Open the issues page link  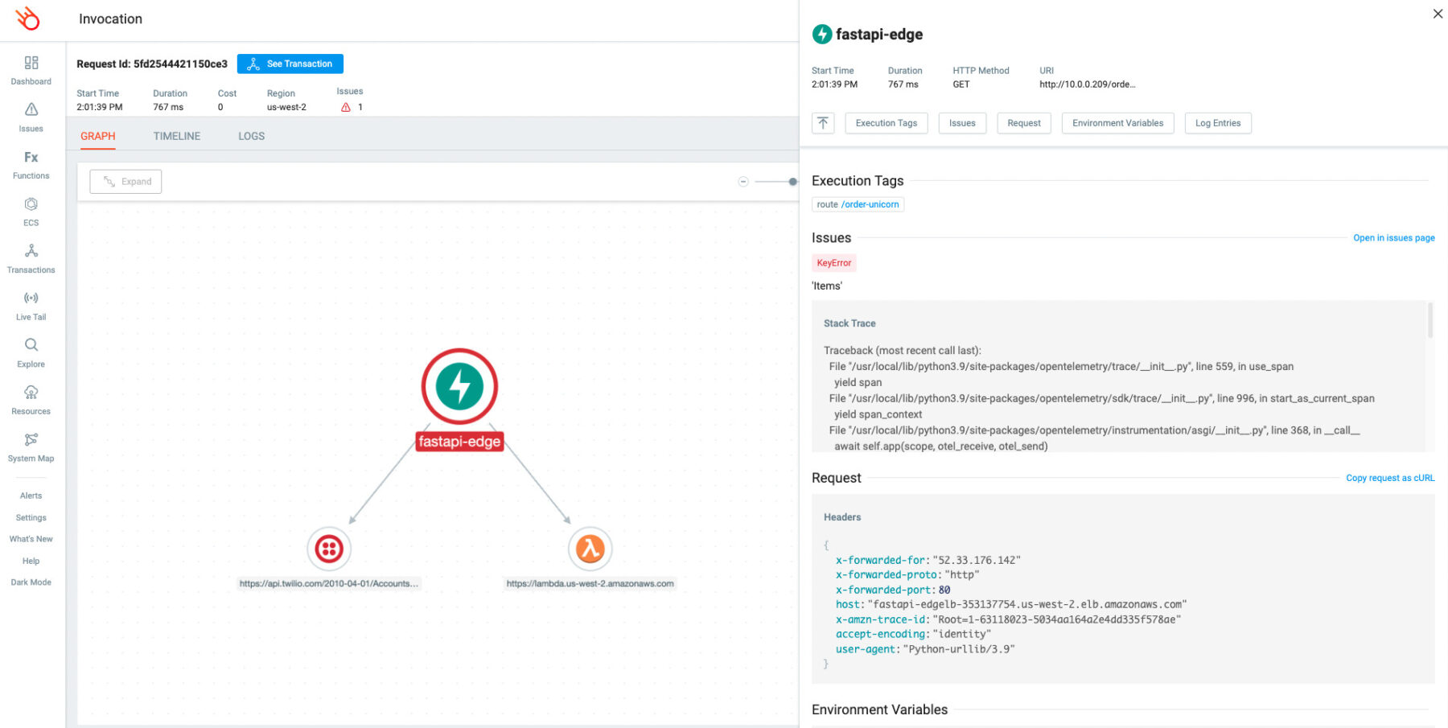1393,237
